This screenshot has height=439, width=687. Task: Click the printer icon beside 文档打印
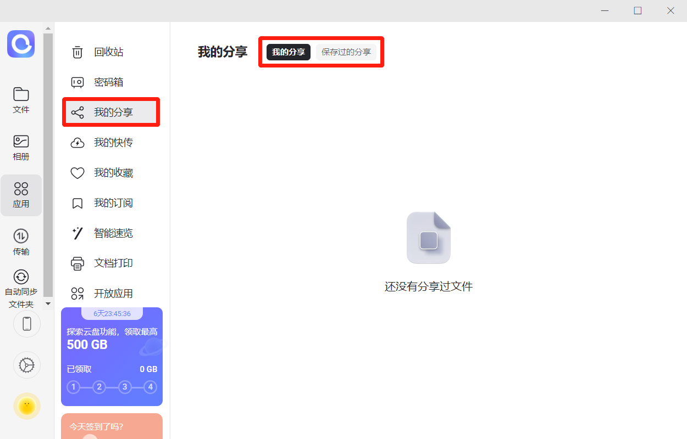coord(77,263)
